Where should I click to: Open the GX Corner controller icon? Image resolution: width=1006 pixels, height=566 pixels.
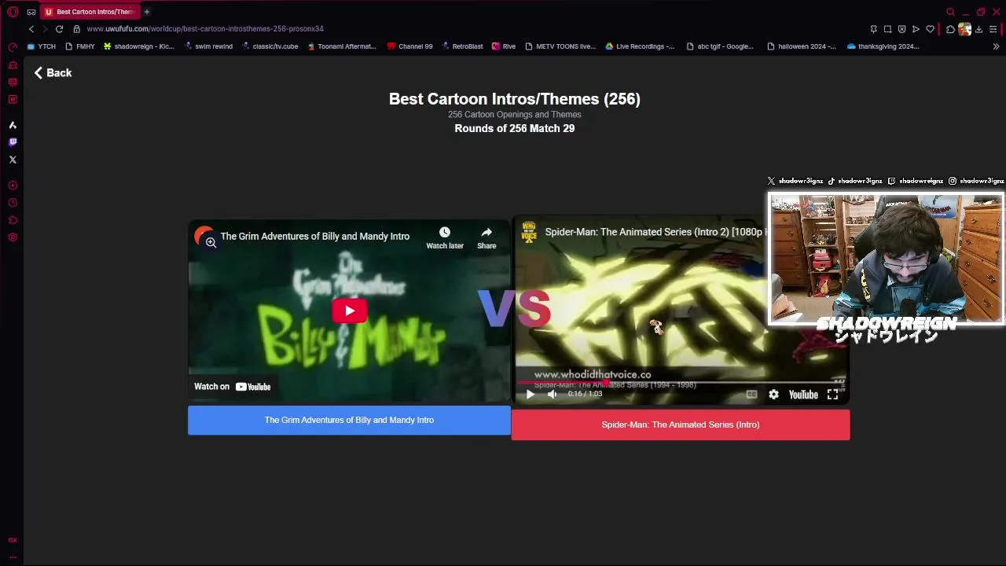coord(31,12)
